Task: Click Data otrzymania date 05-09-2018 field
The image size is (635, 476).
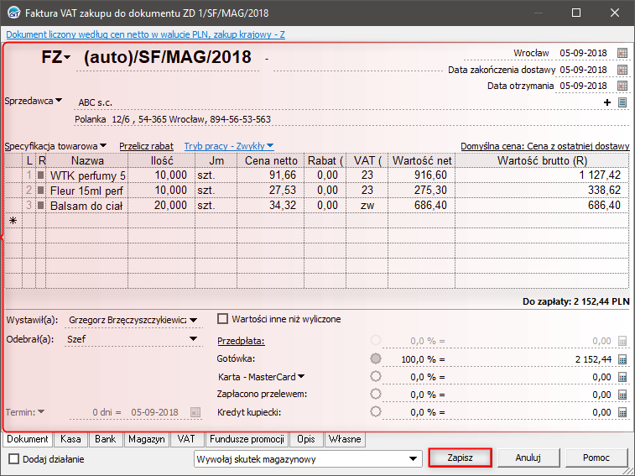Action: [584, 86]
